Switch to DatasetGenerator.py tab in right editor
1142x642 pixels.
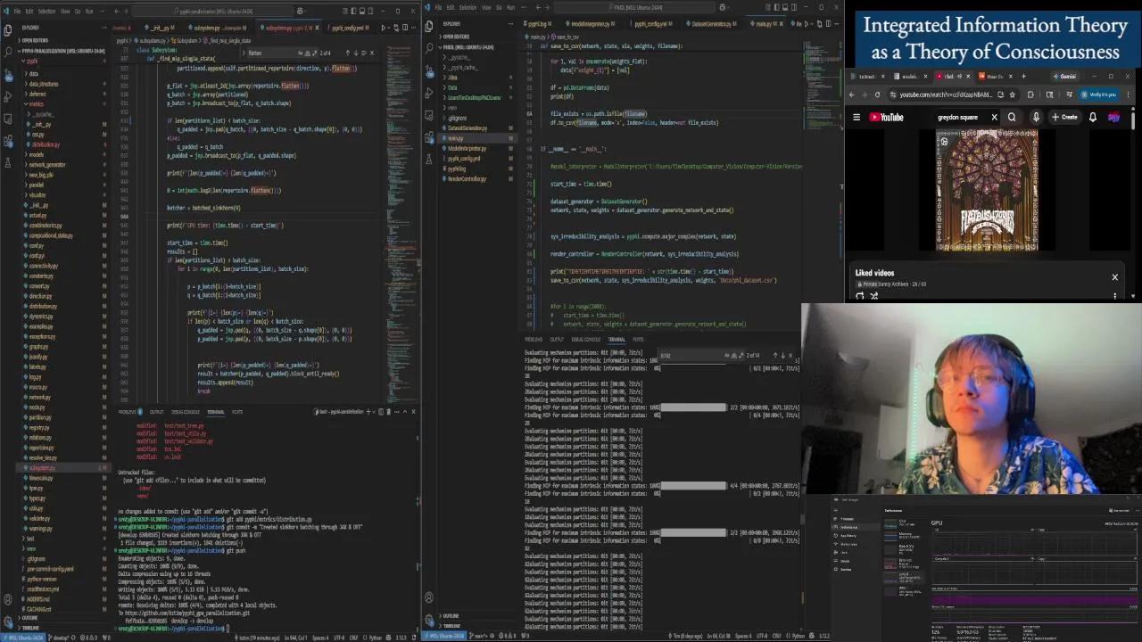coord(711,24)
